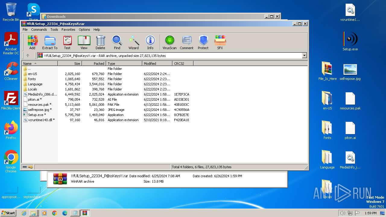Select the MediaInfo_i386 DLL row
Screen dimensions: 386x217
107,94
